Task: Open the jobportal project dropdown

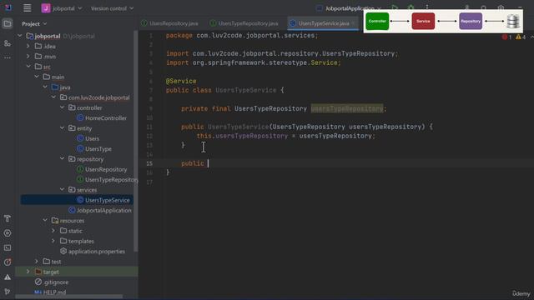Action: click(x=62, y=8)
